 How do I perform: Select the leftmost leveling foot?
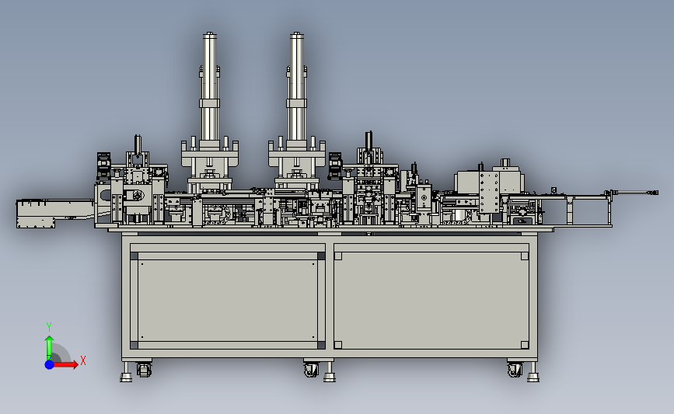click(127, 372)
